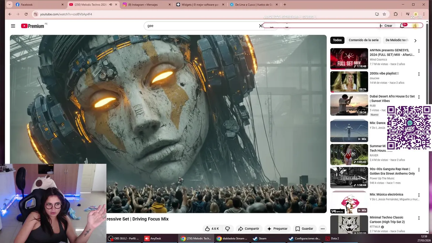Image resolution: width=432 pixels, height=243 pixels.
Task: Open the YouTube notifications bell
Action: tap(402, 26)
